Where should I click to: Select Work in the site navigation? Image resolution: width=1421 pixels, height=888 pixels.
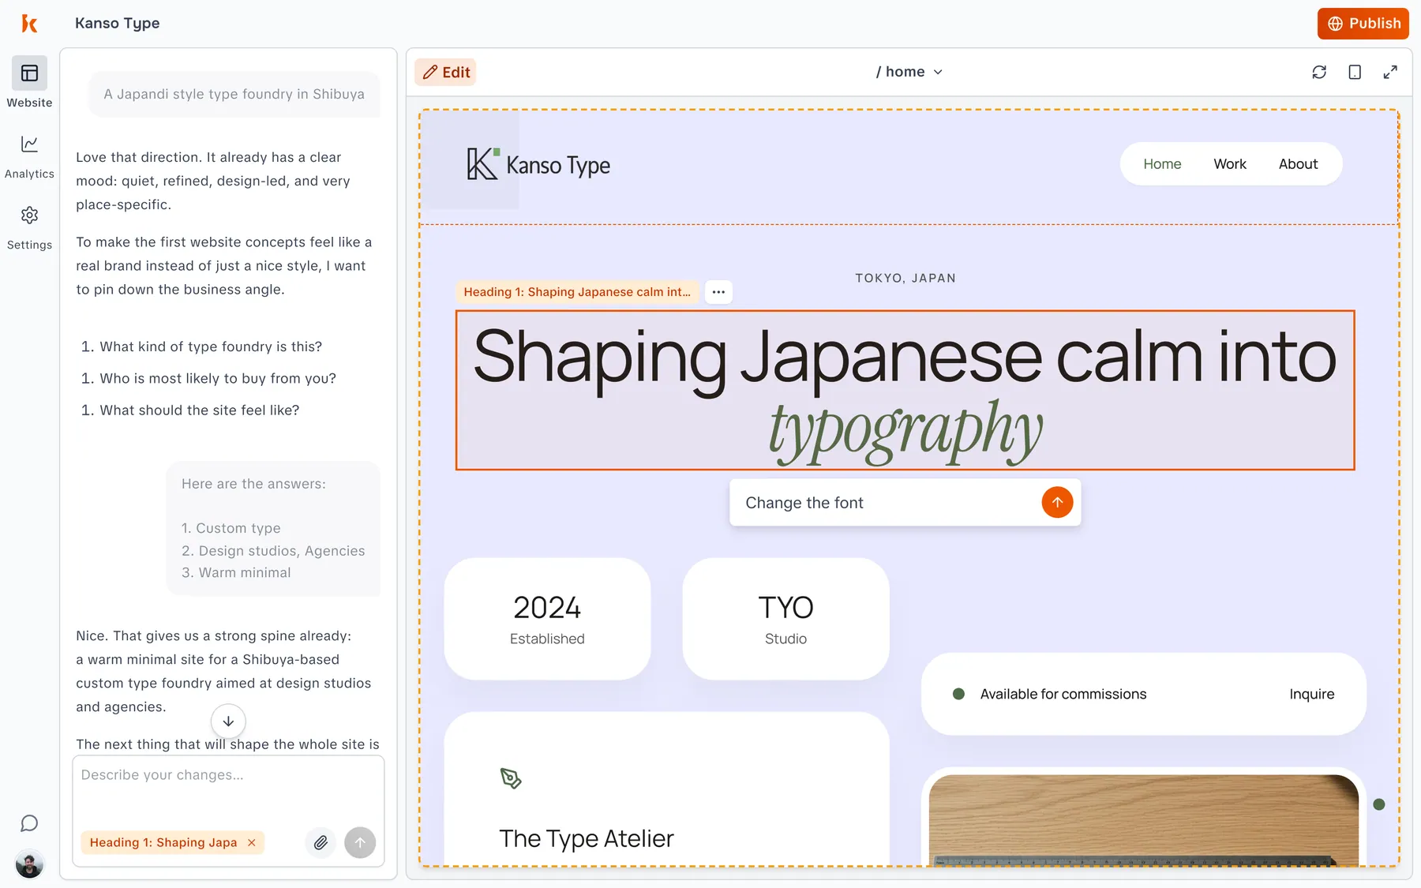pyautogui.click(x=1230, y=163)
